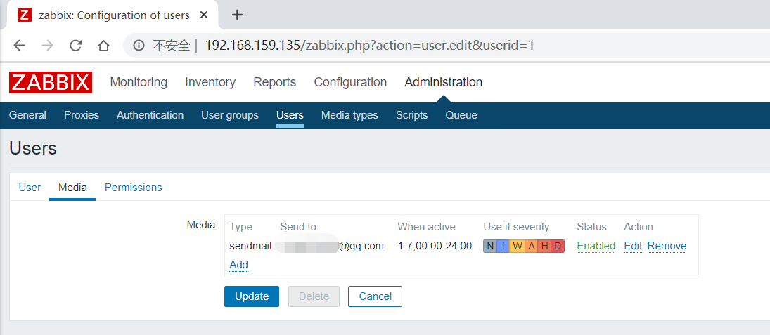Click the Zabbix favicon on the tab
Image resolution: width=770 pixels, height=335 pixels.
pos(24,15)
